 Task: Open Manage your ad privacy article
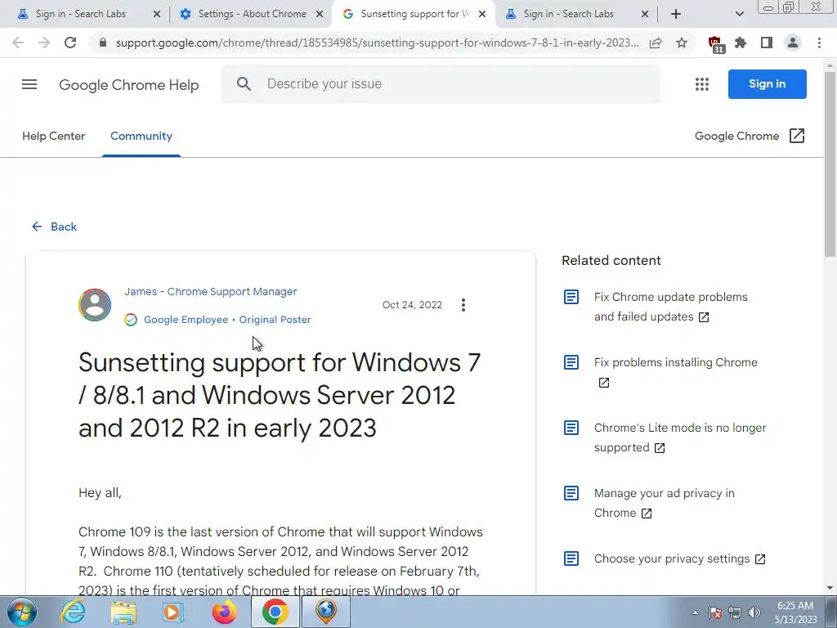point(664,503)
